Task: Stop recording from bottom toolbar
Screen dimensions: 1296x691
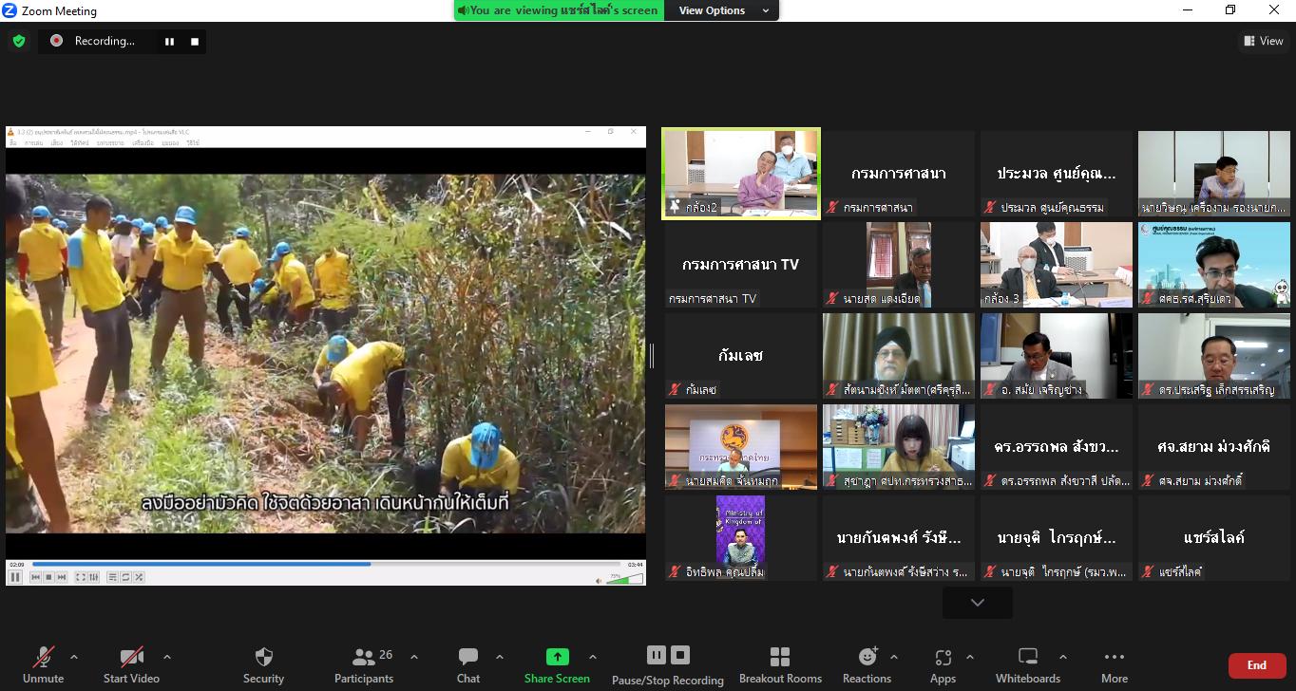Action: 680,655
